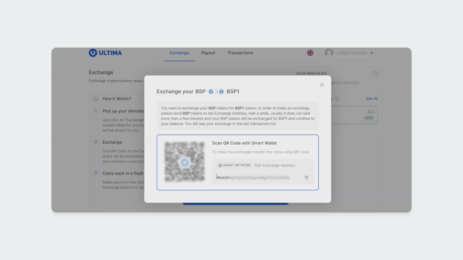This screenshot has height=260, width=463.
Task: Select the Exchange tab
Action: (179, 53)
